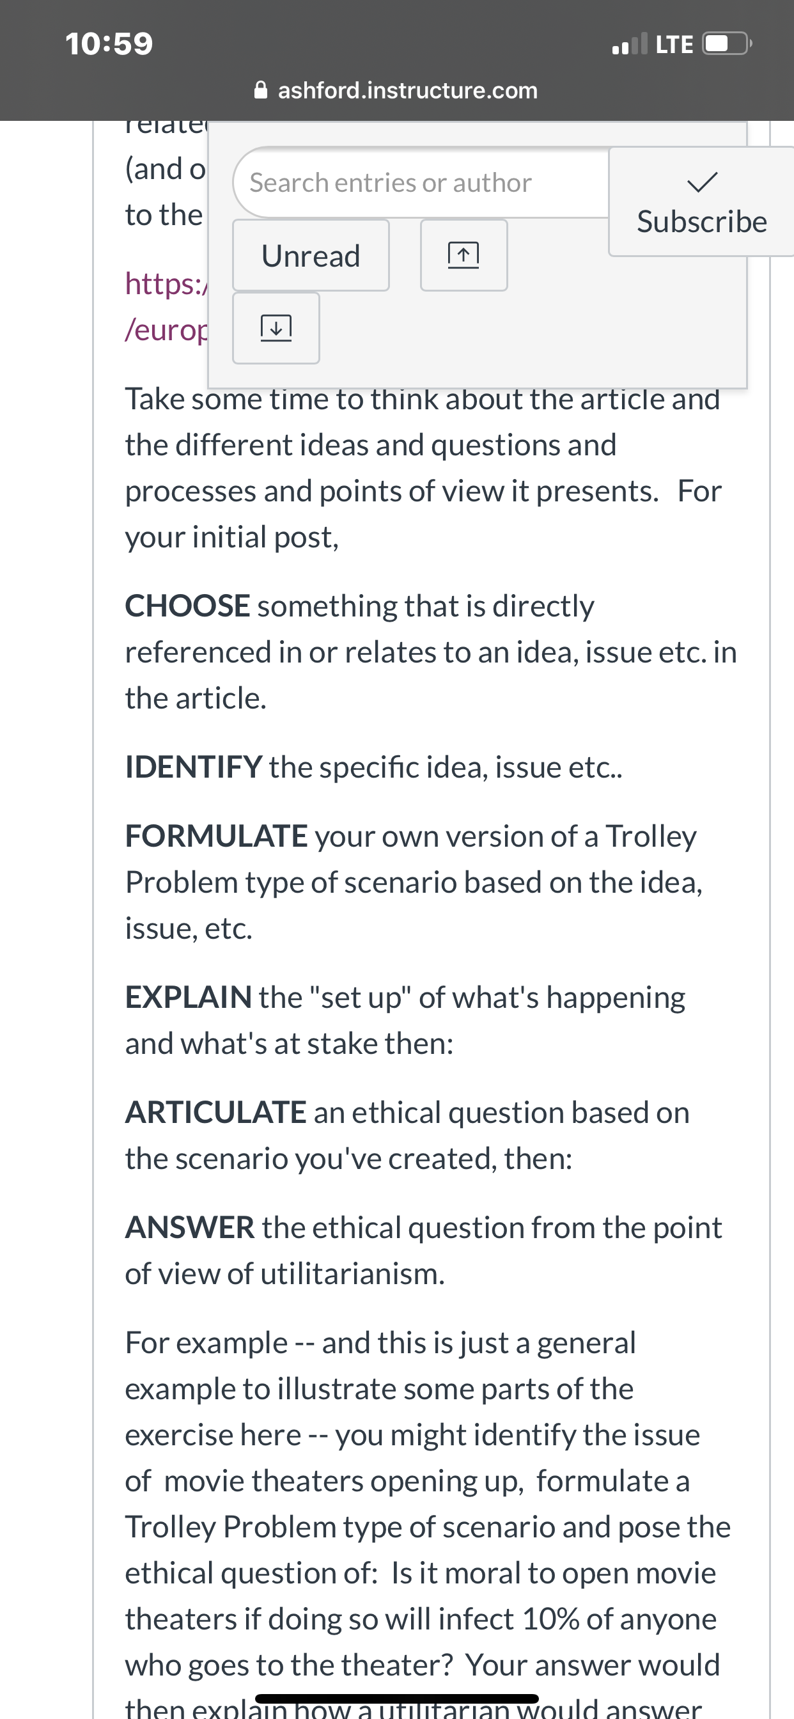Click the collapse replies up-arrow icon
This screenshot has width=794, height=1719.
463,255
